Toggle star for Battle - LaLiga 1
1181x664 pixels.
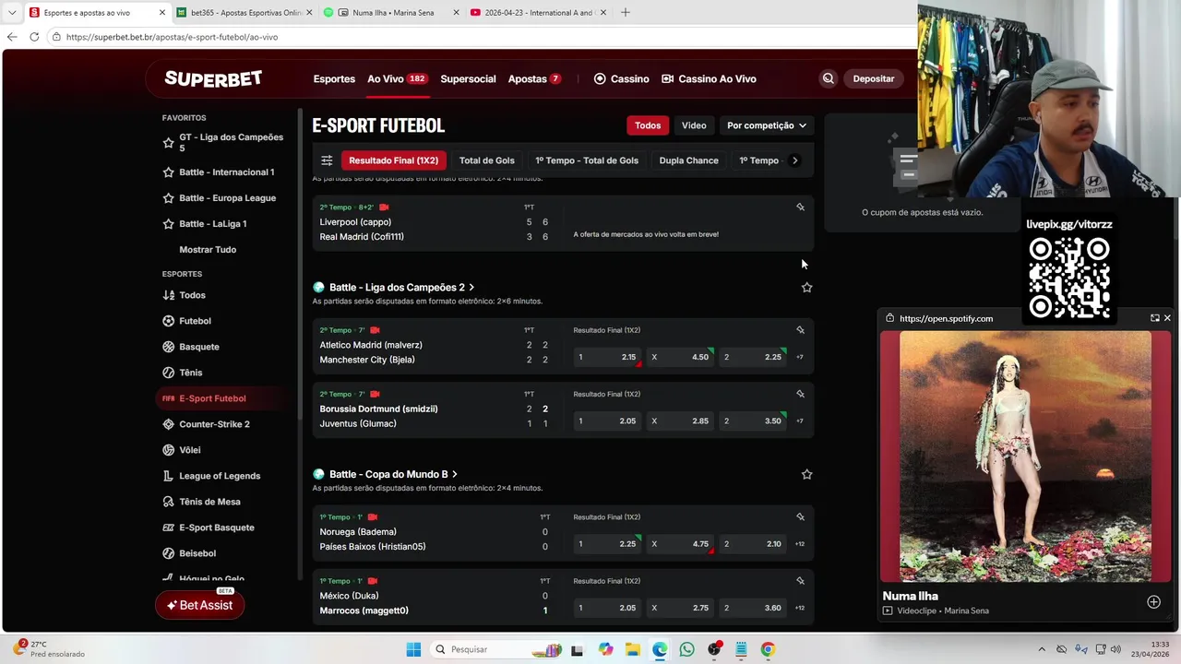click(168, 224)
